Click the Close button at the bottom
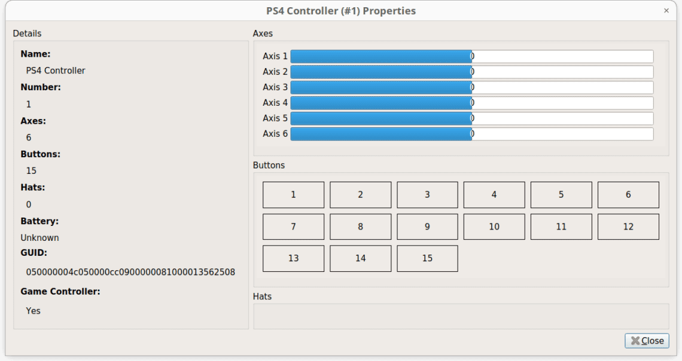The height and width of the screenshot is (361, 682). pos(647,341)
